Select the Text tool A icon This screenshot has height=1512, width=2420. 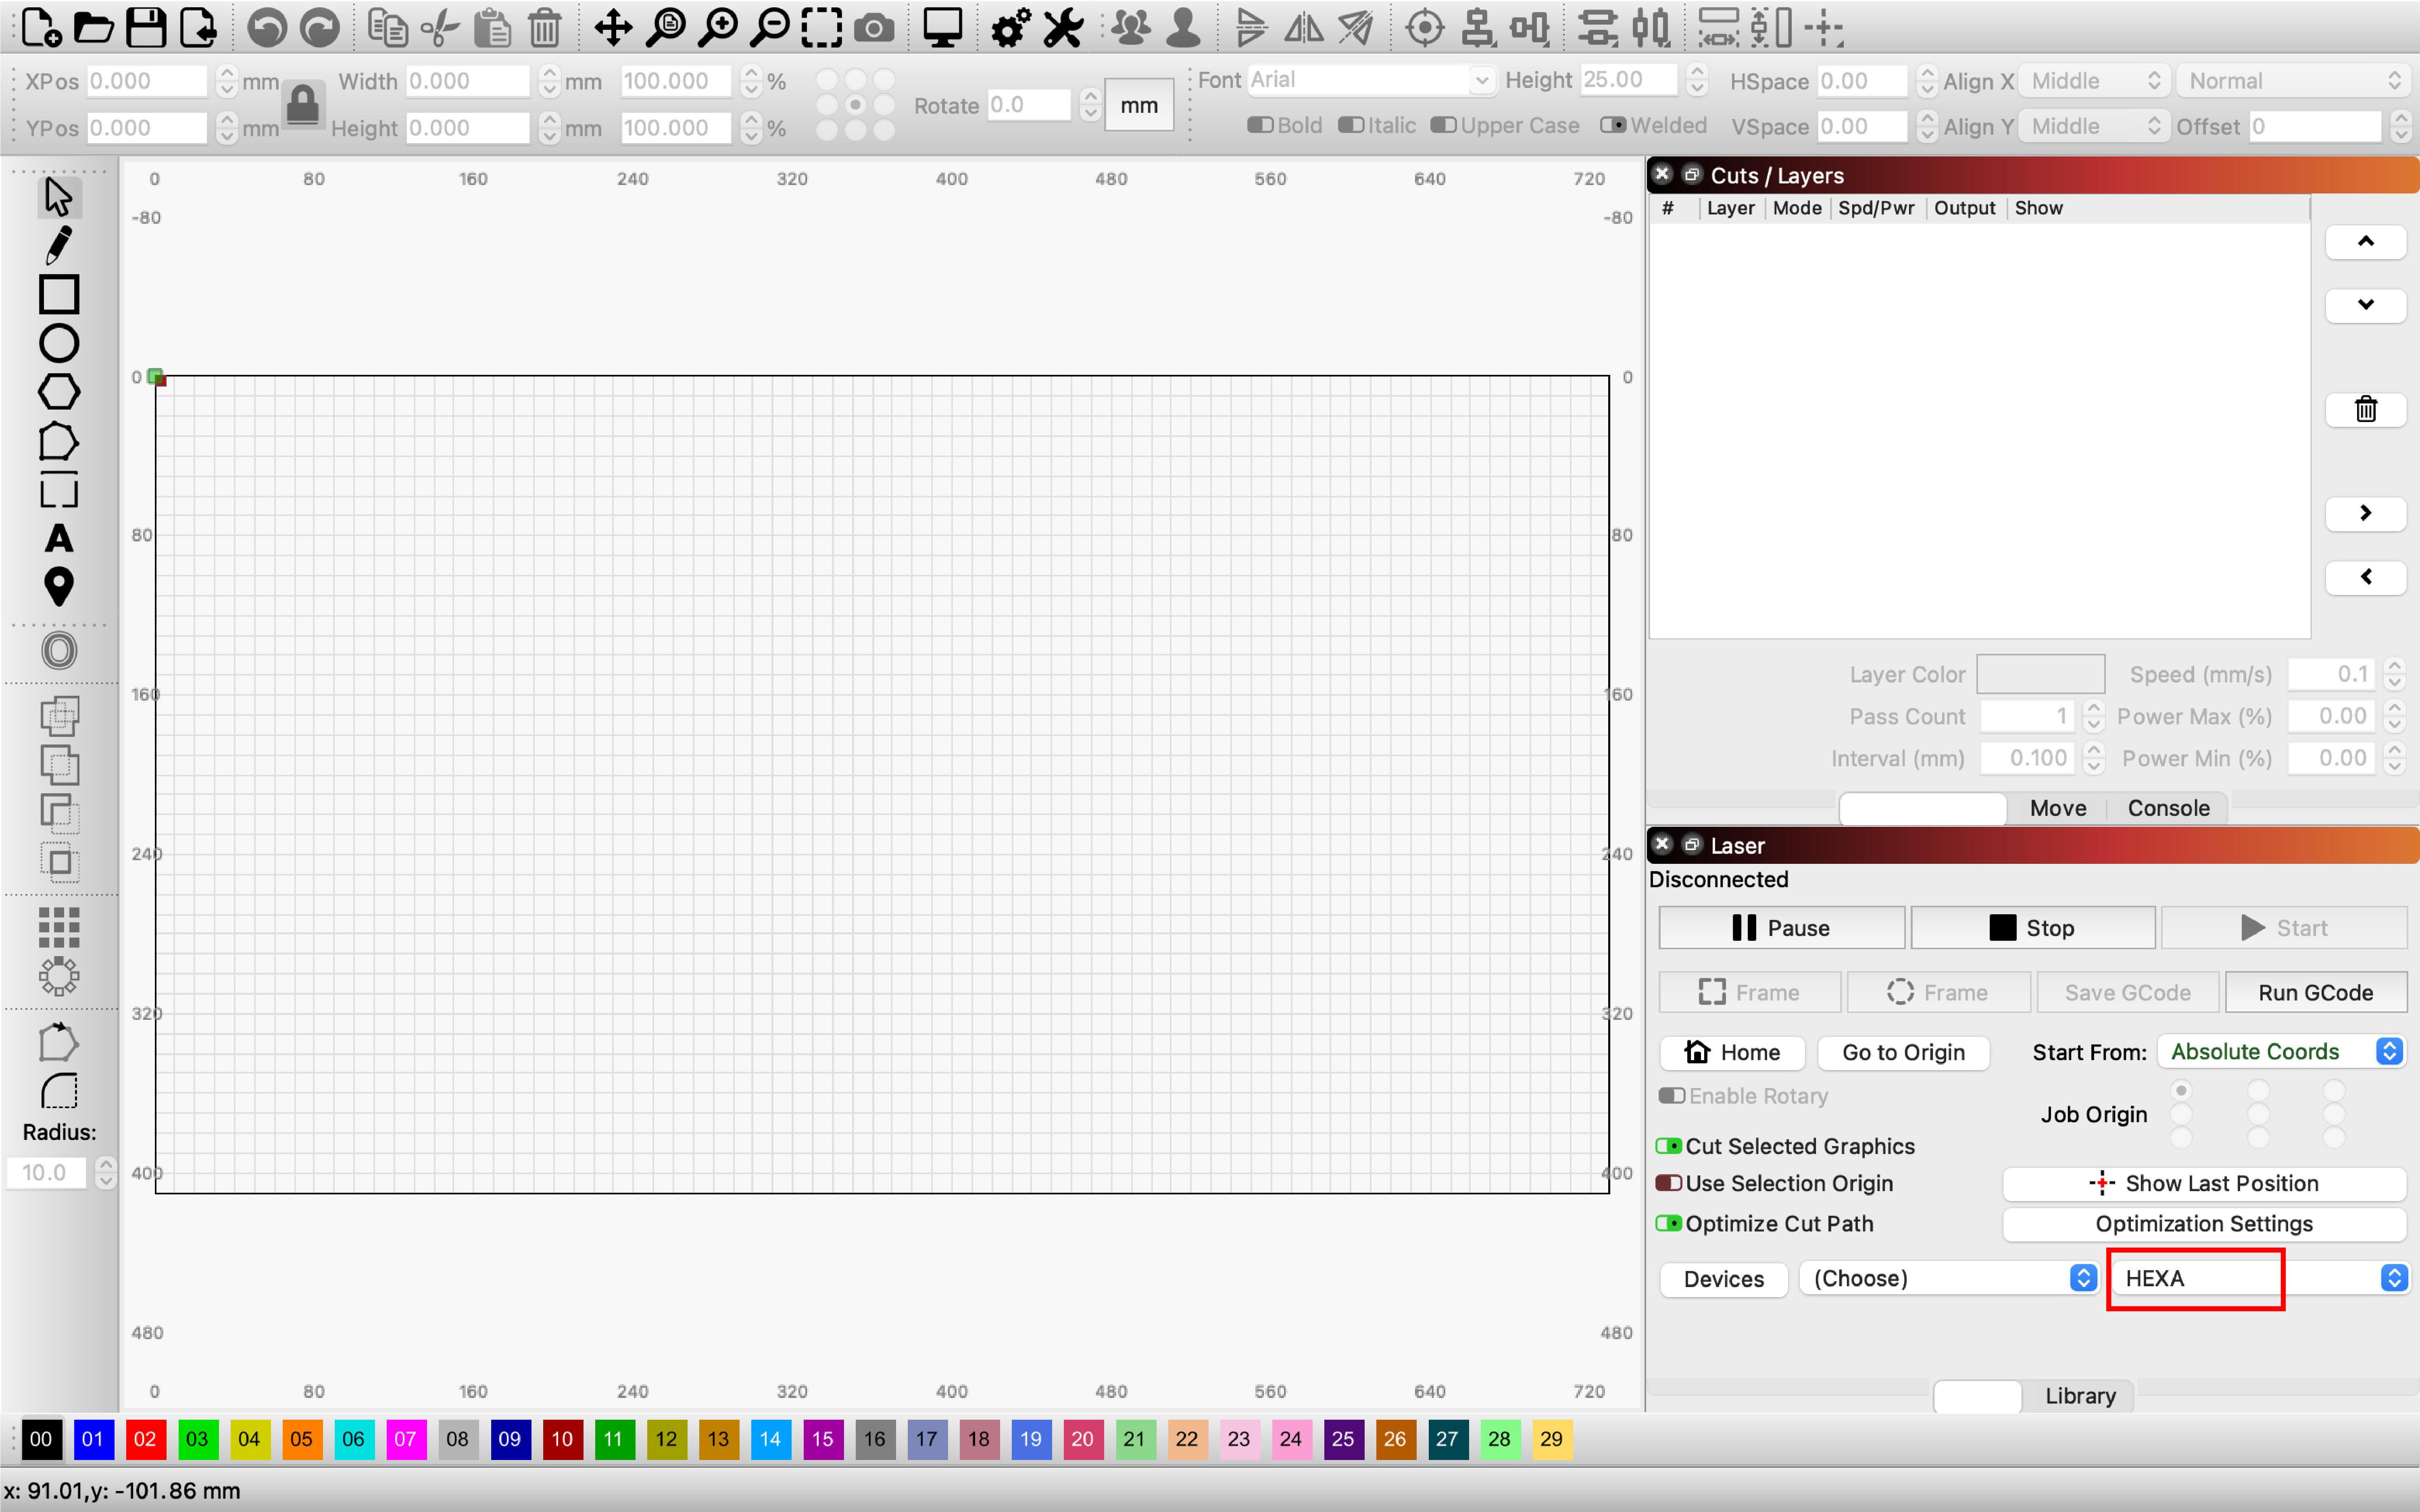[x=58, y=539]
